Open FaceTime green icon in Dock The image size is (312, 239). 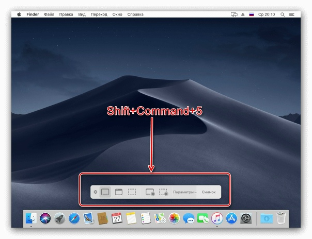click(202, 218)
